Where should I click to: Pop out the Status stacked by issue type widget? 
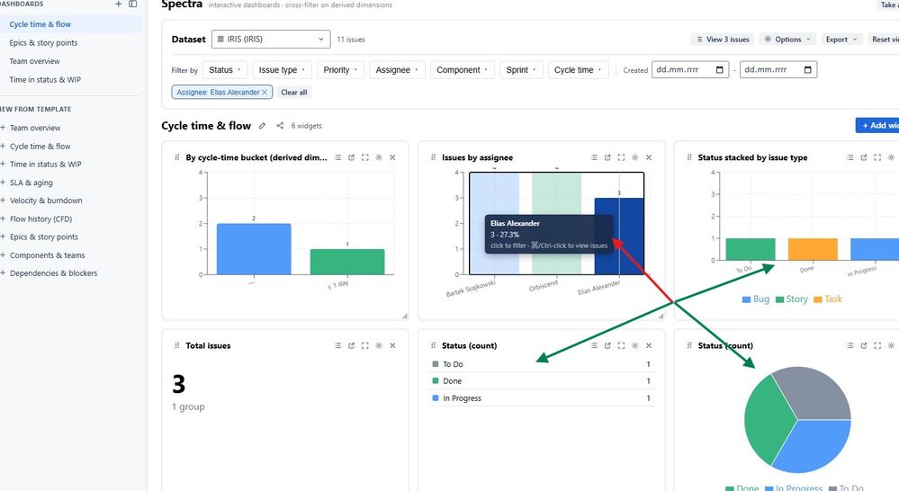coord(863,157)
